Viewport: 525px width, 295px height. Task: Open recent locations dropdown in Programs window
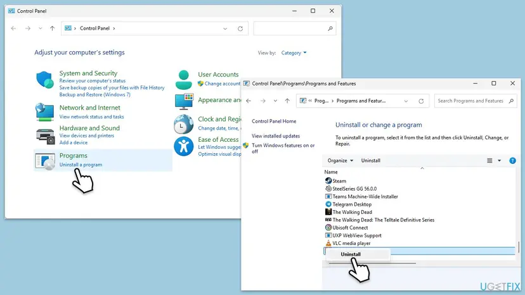click(x=275, y=101)
